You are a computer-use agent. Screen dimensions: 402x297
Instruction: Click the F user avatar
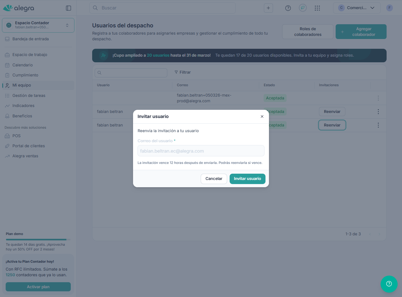389,8
